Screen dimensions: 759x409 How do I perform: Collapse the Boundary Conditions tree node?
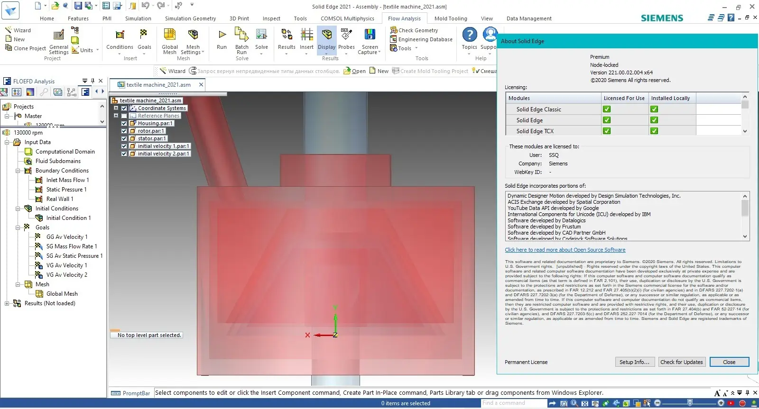pyautogui.click(x=18, y=171)
